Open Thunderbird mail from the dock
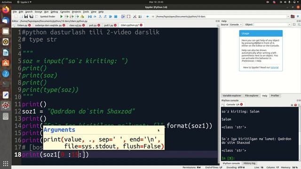301x169 pixels. (x=6, y=21)
